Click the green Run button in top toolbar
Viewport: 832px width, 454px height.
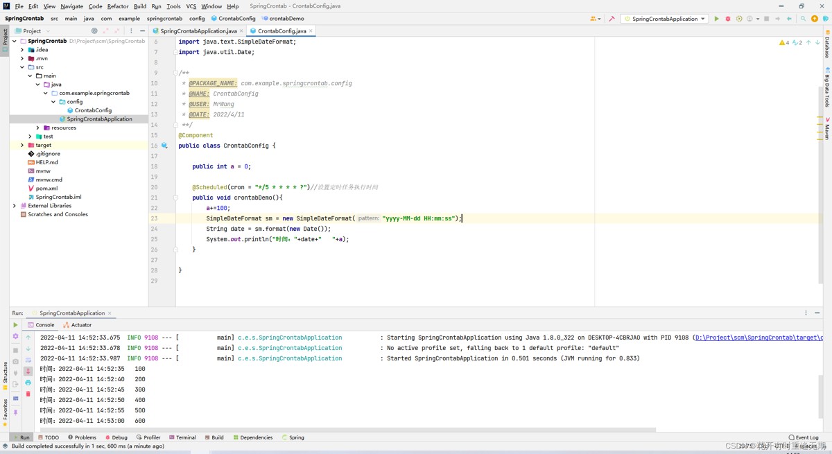(716, 19)
